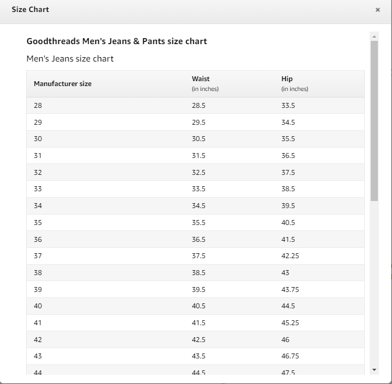Click the vertical scrollbar thumb

coord(374,120)
